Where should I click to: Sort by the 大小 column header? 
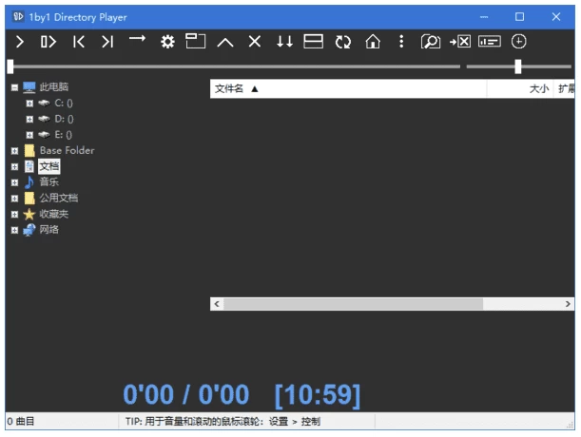coord(537,88)
